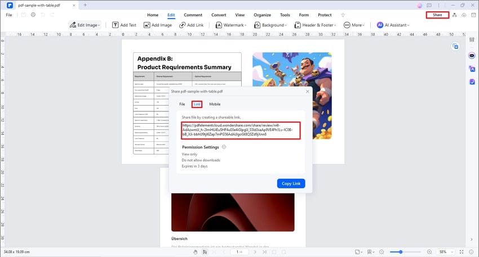The height and width of the screenshot is (257, 479).
Task: Click the Share button
Action: 437,15
